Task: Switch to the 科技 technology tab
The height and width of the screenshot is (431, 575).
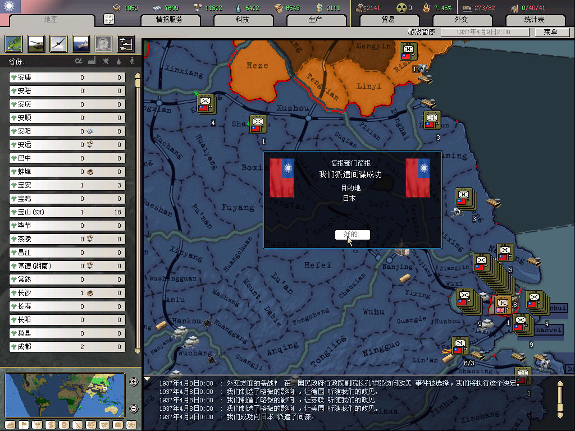Action: (x=243, y=20)
